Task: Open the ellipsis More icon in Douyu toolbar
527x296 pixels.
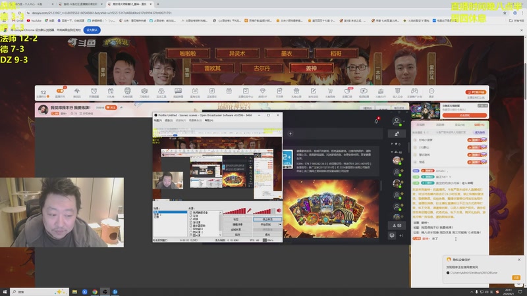Action: coord(431,91)
